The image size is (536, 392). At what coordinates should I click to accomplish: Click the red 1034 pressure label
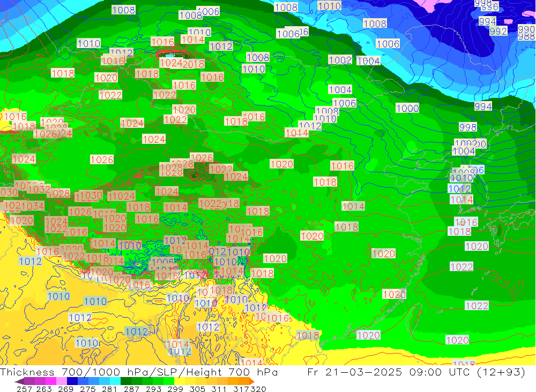pos(33,206)
